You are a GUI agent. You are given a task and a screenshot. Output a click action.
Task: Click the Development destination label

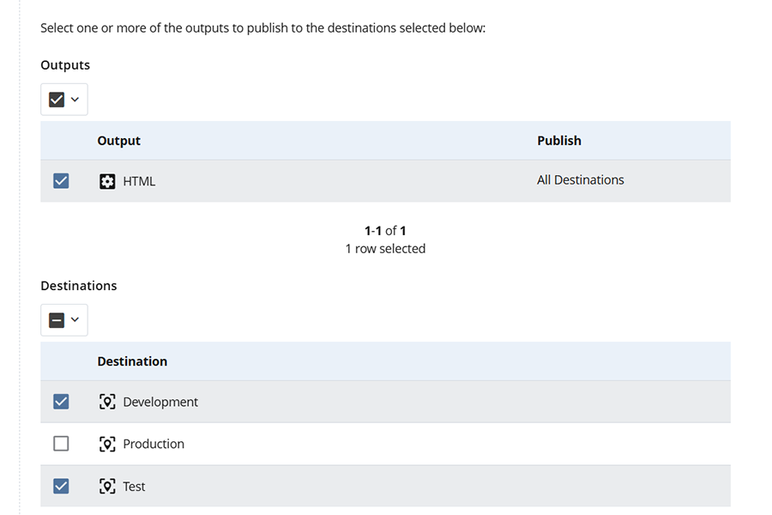(160, 402)
